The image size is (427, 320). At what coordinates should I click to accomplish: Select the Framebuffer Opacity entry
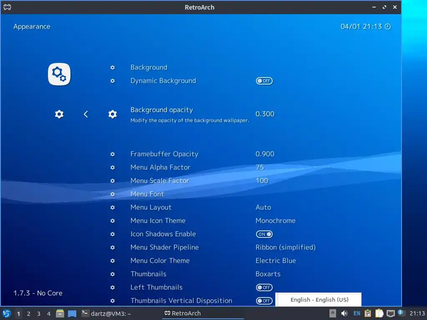pos(164,154)
